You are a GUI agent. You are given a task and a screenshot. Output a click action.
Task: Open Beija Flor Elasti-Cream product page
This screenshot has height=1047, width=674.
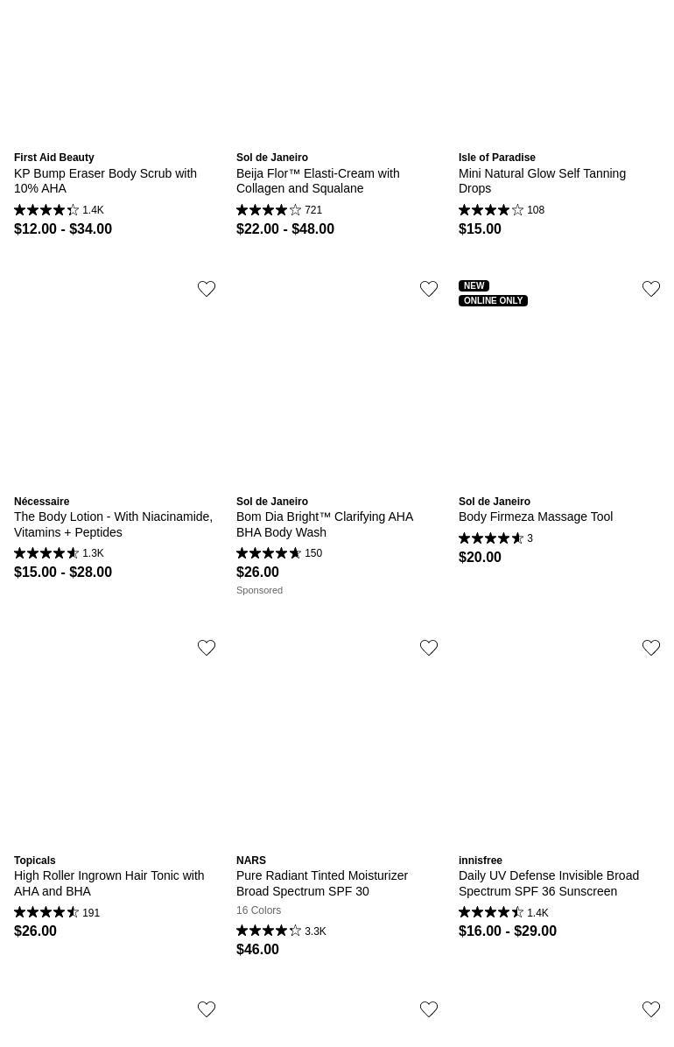pos(318,180)
